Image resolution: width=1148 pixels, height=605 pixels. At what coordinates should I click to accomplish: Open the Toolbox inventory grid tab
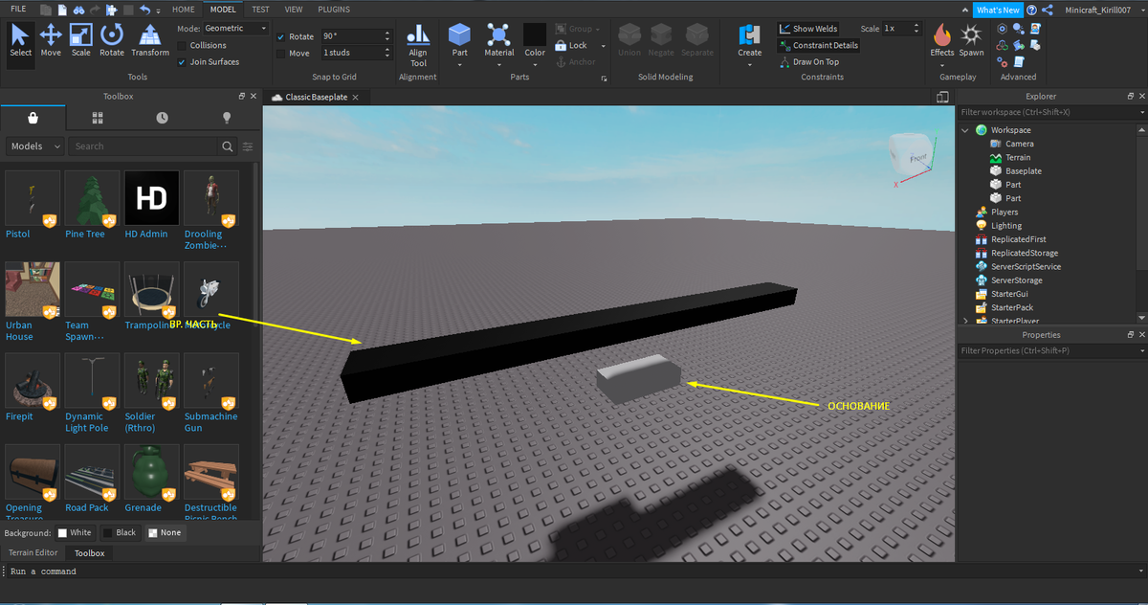(x=98, y=118)
